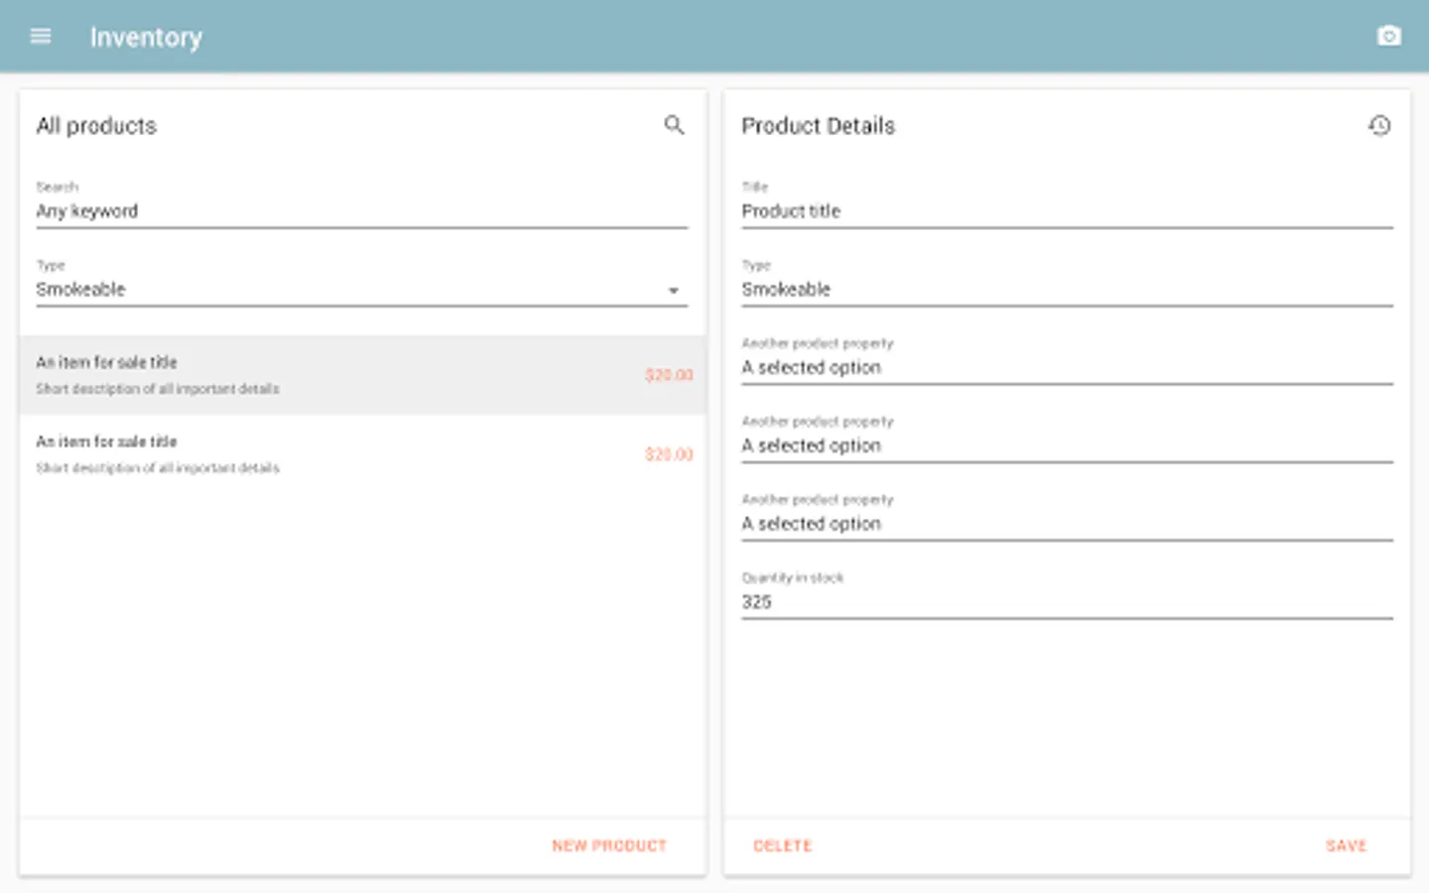Edit the Product title field
Viewport: 1429px width, 893px height.
[x=1067, y=211]
